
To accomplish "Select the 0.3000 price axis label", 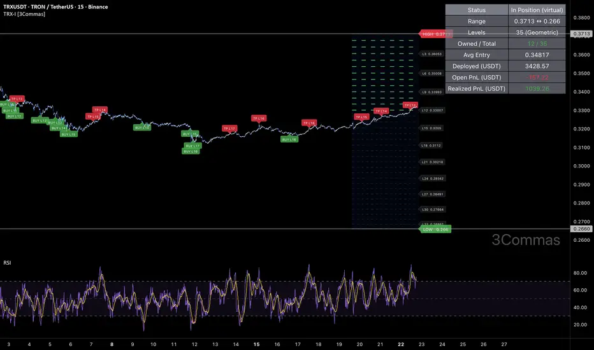I will coord(581,165).
